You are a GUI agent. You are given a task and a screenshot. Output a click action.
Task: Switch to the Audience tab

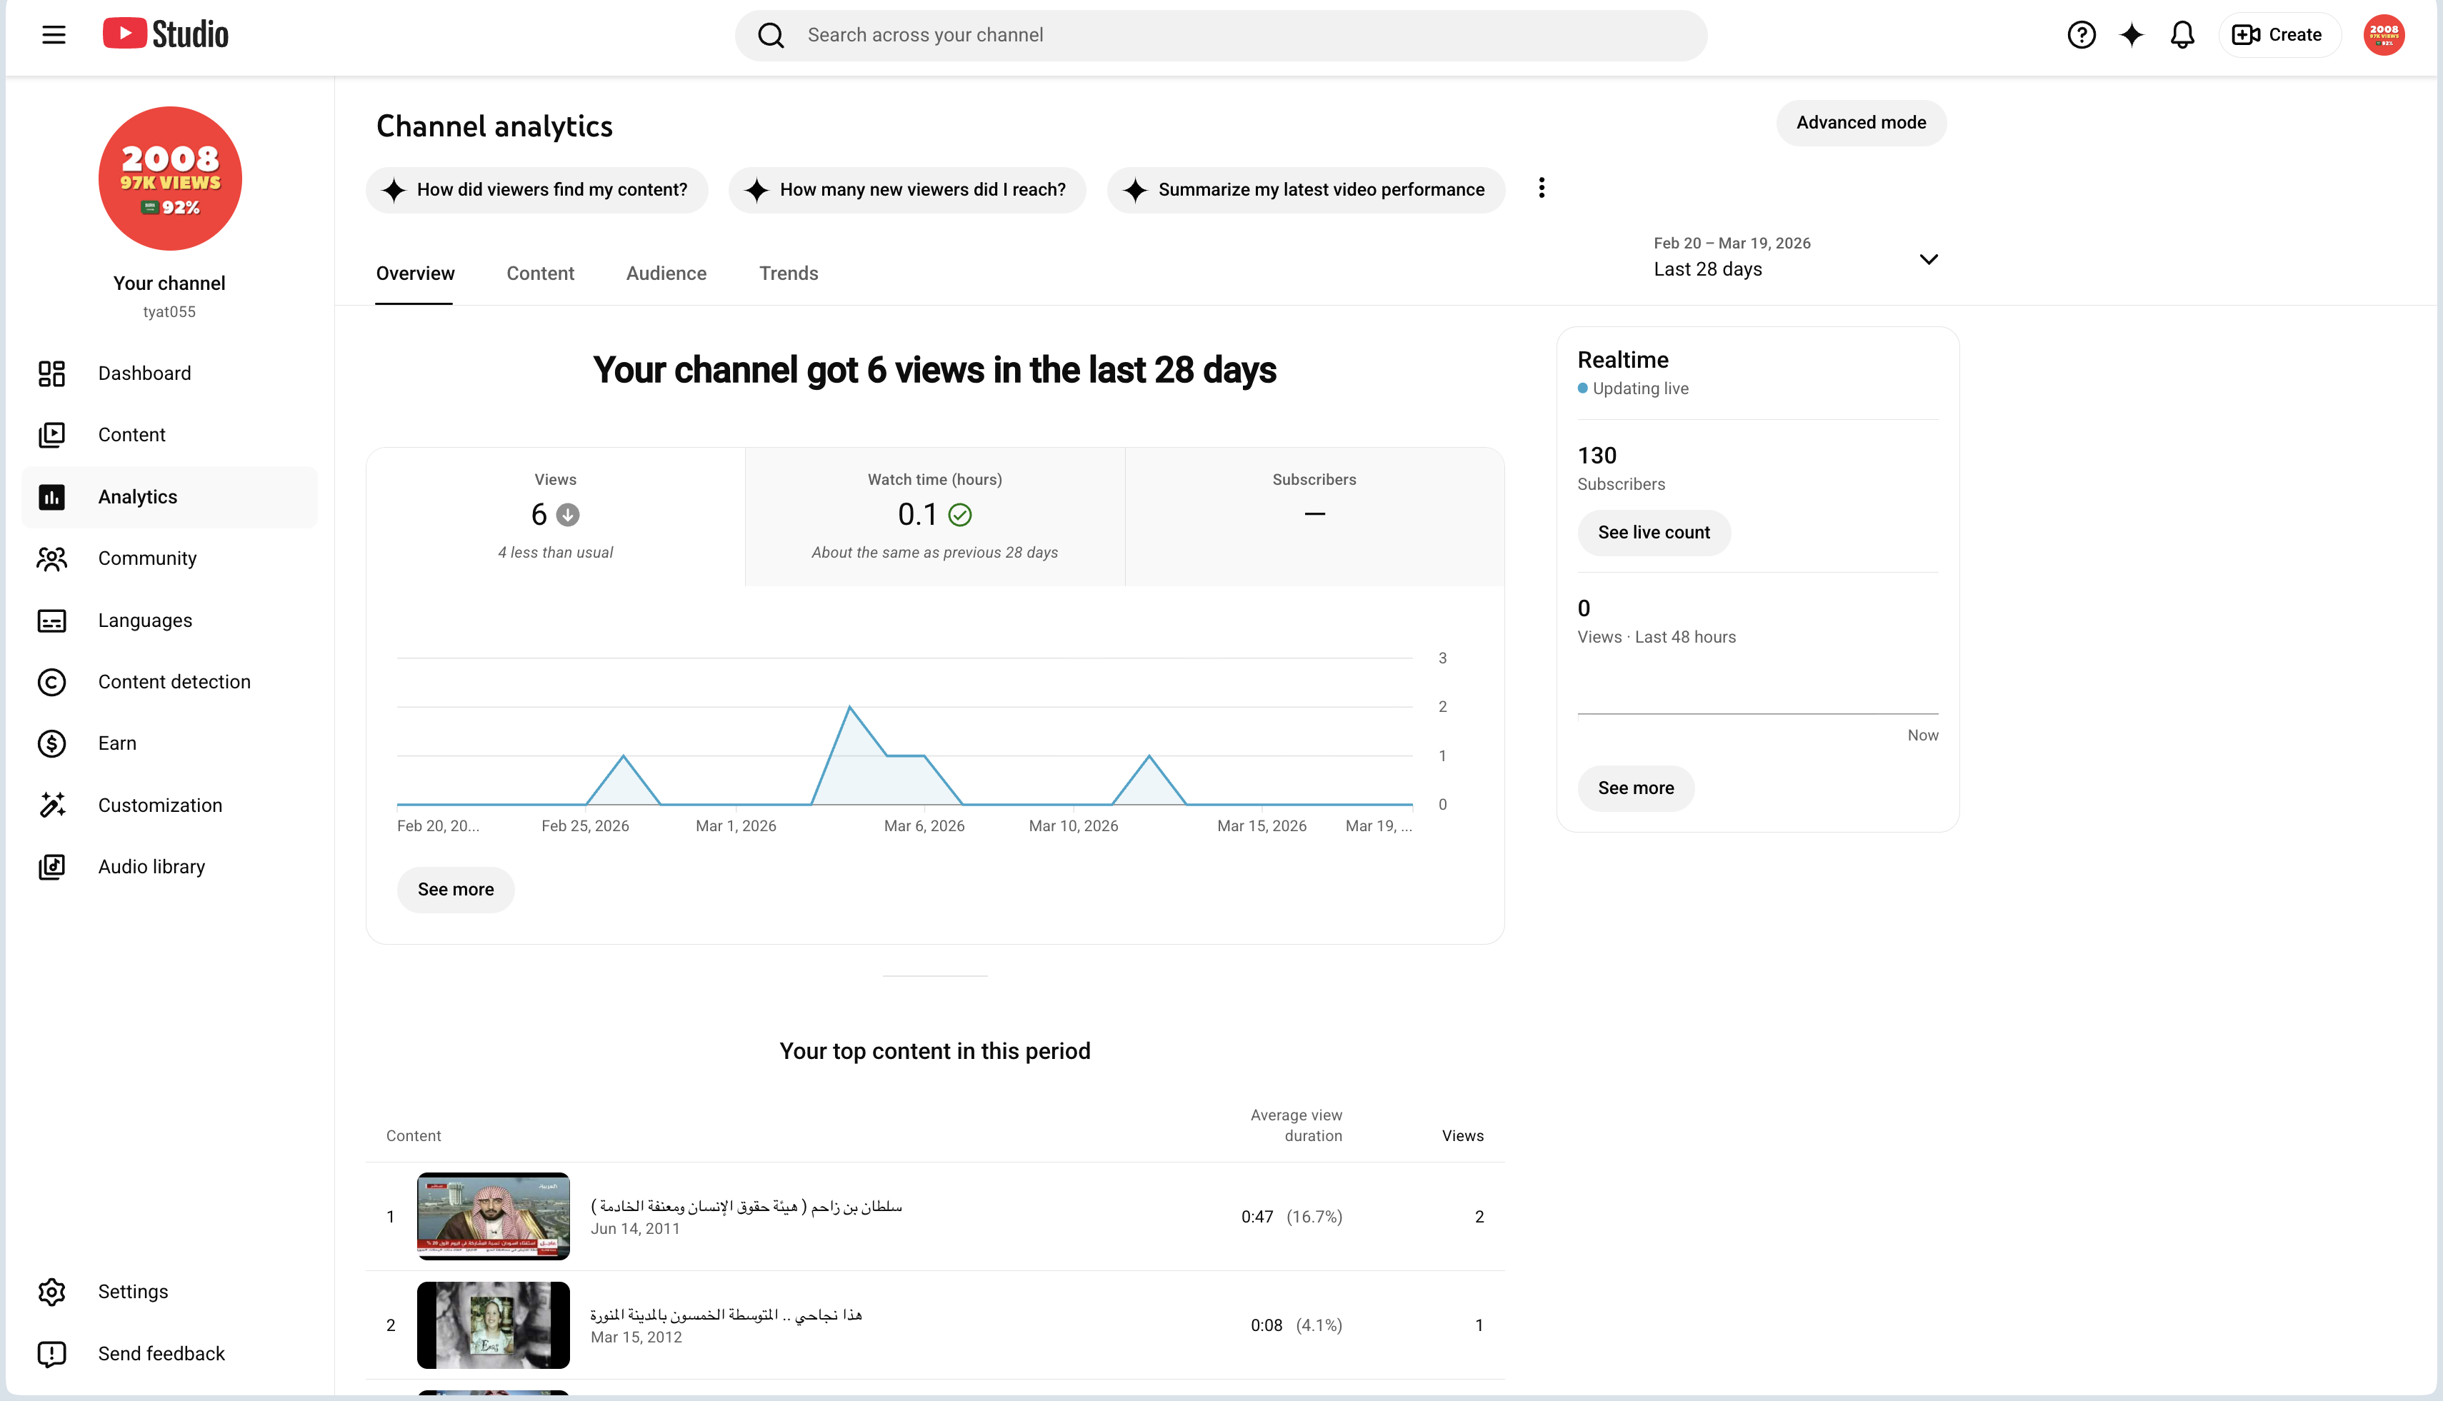pos(666,273)
